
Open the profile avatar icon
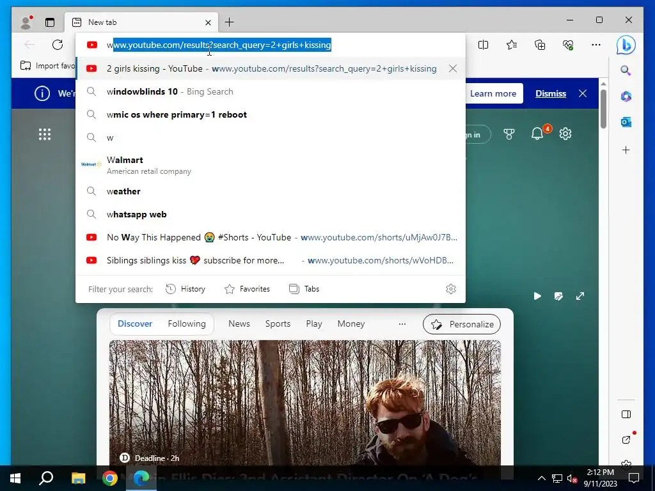(26, 22)
